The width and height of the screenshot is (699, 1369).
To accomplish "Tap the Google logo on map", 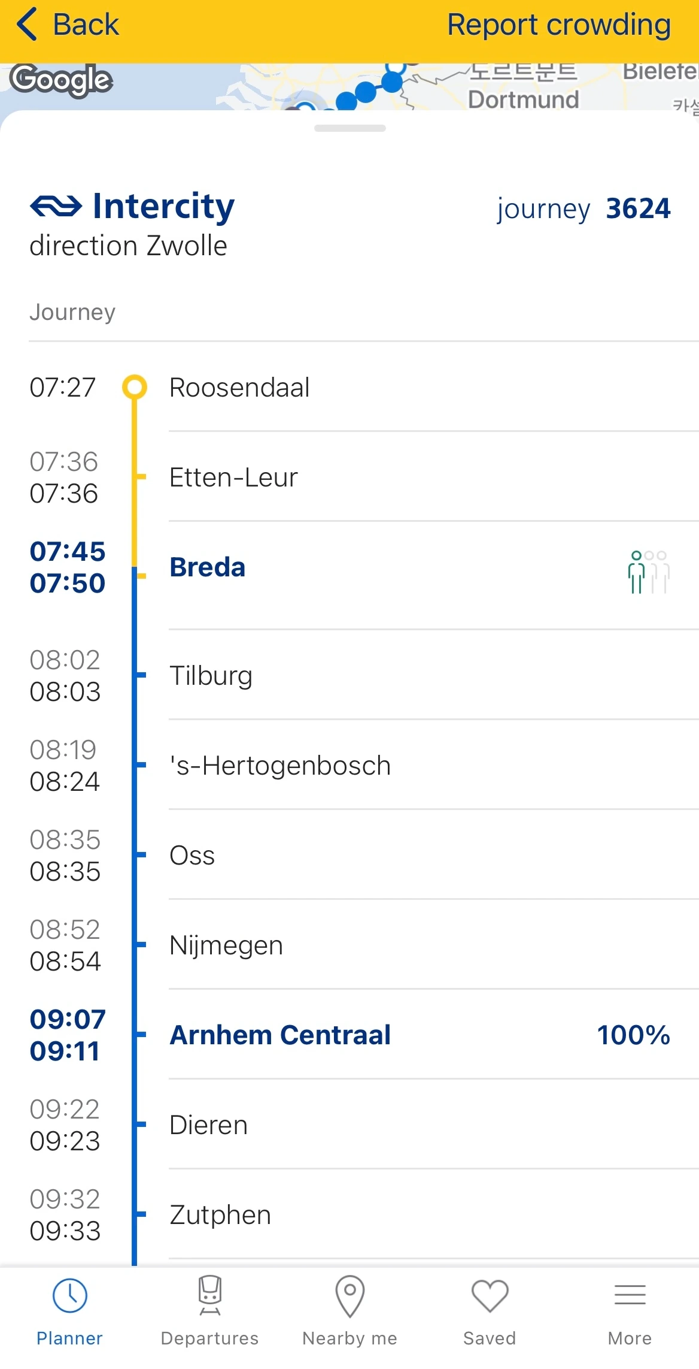I will point(62,80).
